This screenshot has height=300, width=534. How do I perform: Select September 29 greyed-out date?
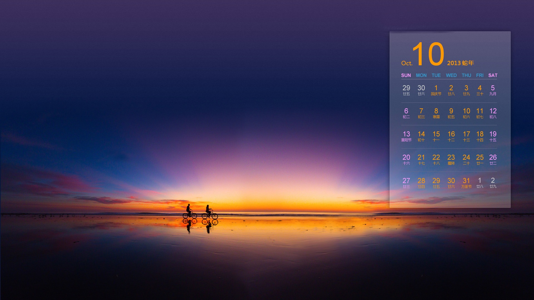[406, 90]
